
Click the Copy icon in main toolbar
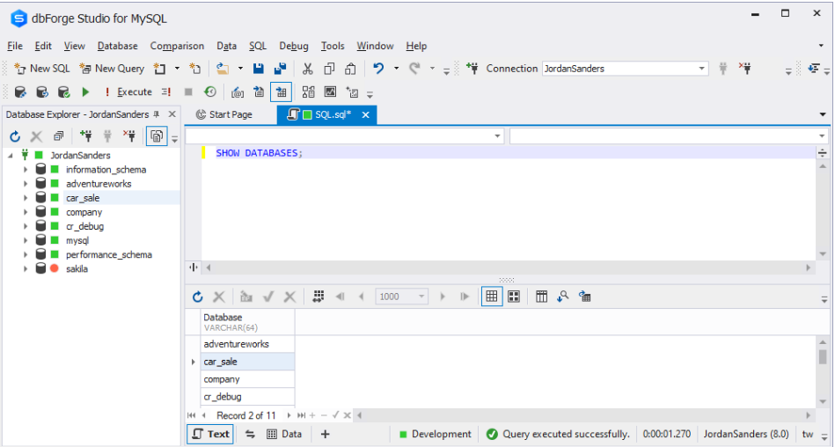pos(329,69)
